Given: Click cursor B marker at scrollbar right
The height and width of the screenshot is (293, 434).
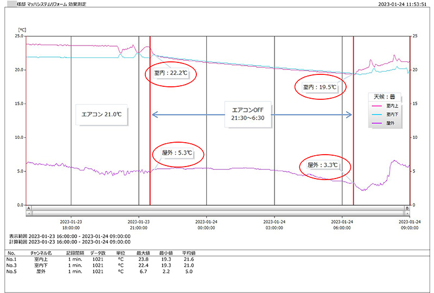Looking at the screenshot, I should click(406, 208).
